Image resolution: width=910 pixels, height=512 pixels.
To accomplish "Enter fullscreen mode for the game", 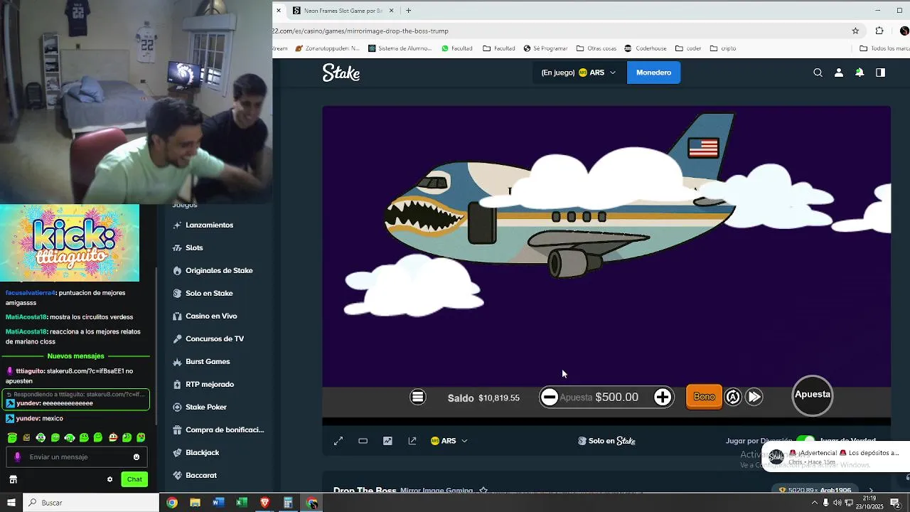I will point(338,441).
